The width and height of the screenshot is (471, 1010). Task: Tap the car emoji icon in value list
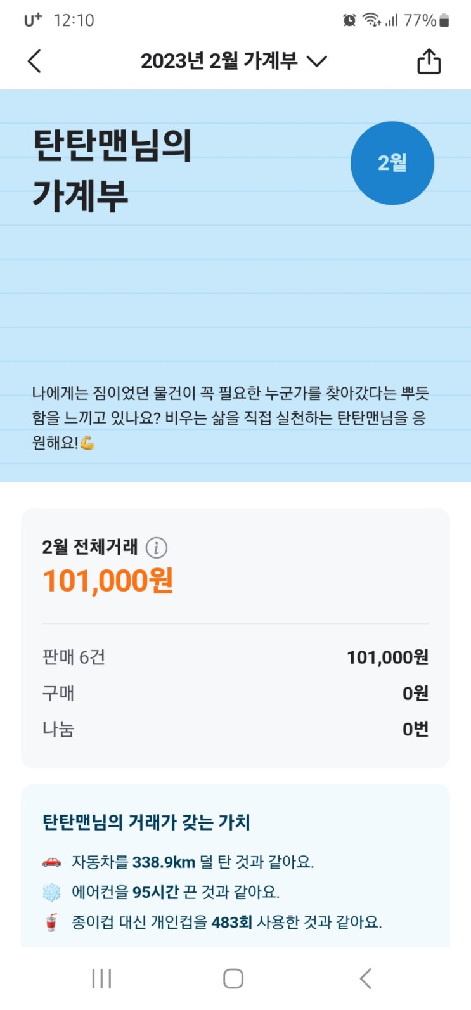pyautogui.click(x=51, y=862)
